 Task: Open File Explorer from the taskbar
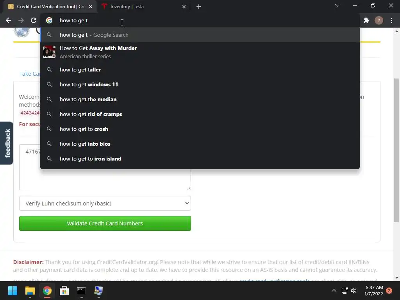coord(30,291)
